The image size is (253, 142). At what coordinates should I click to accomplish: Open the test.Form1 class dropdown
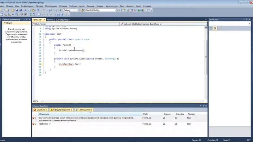(119, 24)
